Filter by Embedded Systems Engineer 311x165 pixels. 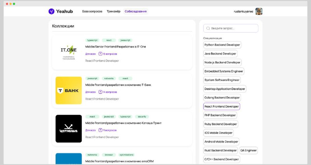224,71
